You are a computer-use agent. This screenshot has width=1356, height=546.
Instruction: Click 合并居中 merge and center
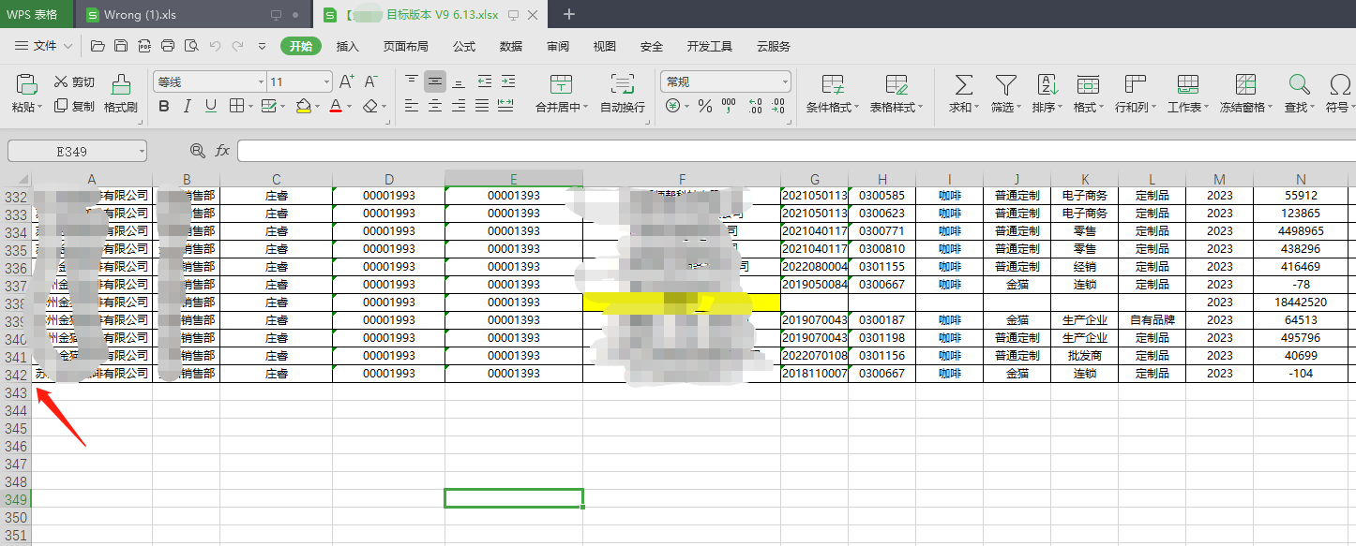click(562, 95)
